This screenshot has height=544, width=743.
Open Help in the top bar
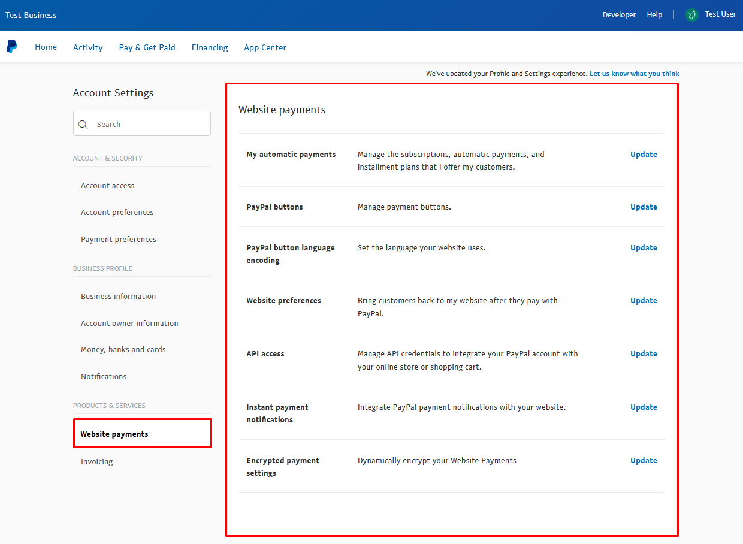[654, 15]
